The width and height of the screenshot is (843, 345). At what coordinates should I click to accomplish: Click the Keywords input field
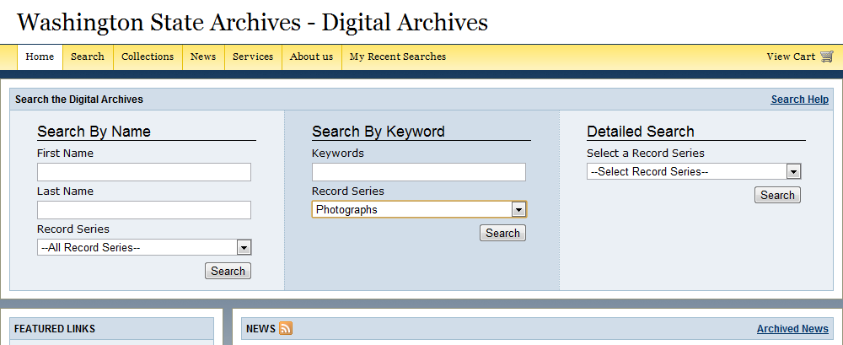pos(419,172)
